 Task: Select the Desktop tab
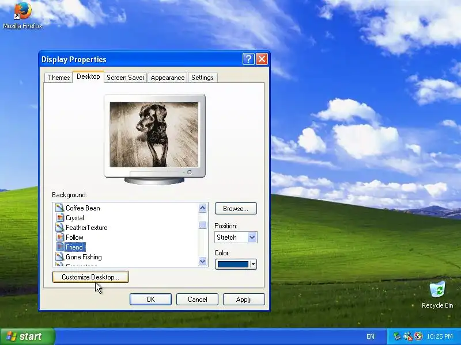[88, 76]
